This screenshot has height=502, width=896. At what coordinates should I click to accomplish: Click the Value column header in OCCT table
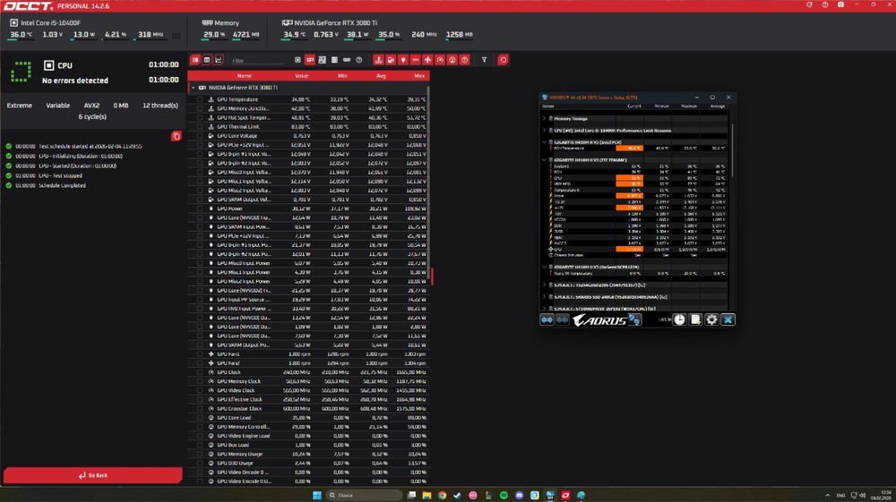point(301,76)
